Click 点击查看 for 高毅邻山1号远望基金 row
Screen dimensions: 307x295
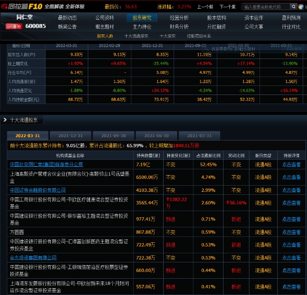pos(291,177)
